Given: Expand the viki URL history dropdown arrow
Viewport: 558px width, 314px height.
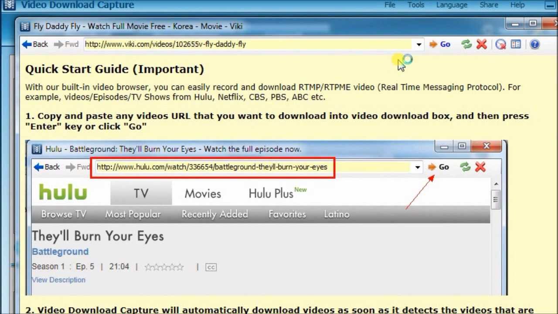Looking at the screenshot, I should click(418, 44).
